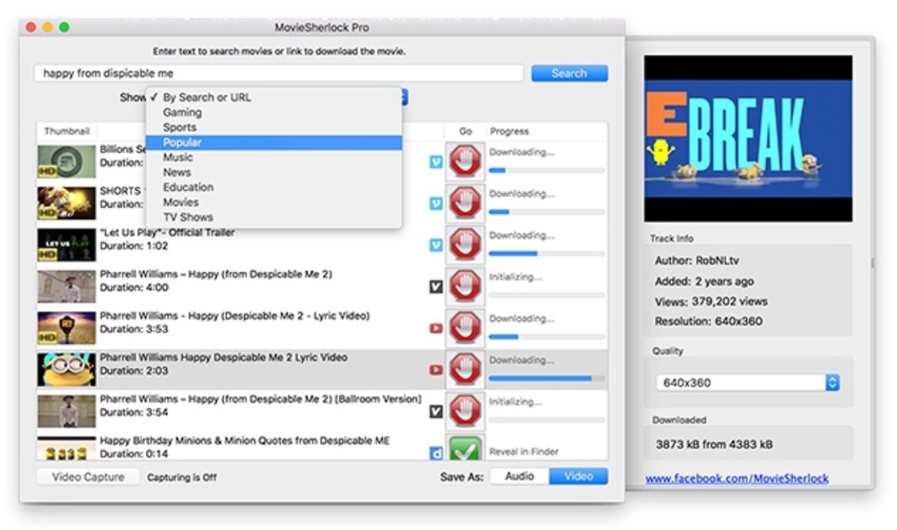Choose Music from the Show menu
Screen dimensions: 897x530
[x=274, y=157]
